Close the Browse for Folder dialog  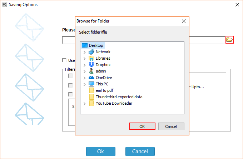coord(184,21)
